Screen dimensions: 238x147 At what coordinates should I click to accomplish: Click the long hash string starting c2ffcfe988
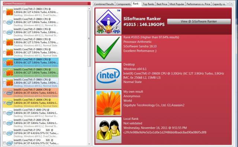click(165, 132)
